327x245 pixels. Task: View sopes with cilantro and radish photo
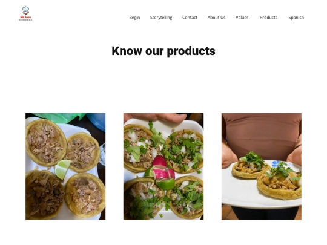click(163, 166)
